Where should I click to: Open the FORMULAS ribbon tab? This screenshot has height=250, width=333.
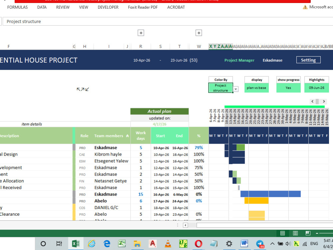pyautogui.click(x=17, y=7)
